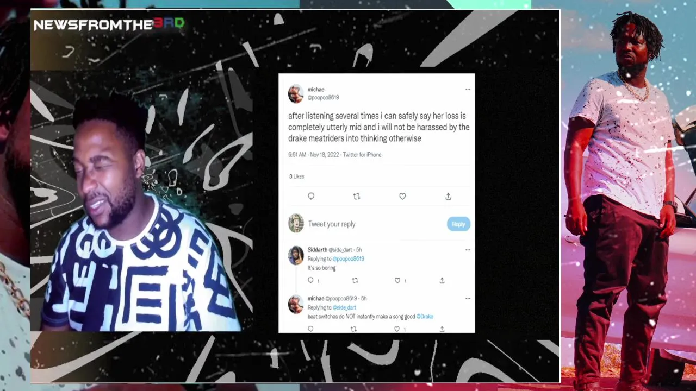Like michae's beat switches reply

[x=397, y=329]
